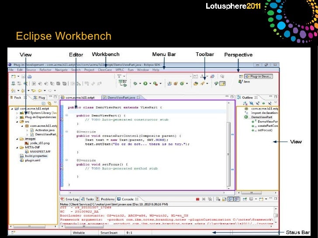The width and height of the screenshot is (318, 238).
Task: Toggle the highlighted lightning toolbar button
Action: pos(222,83)
